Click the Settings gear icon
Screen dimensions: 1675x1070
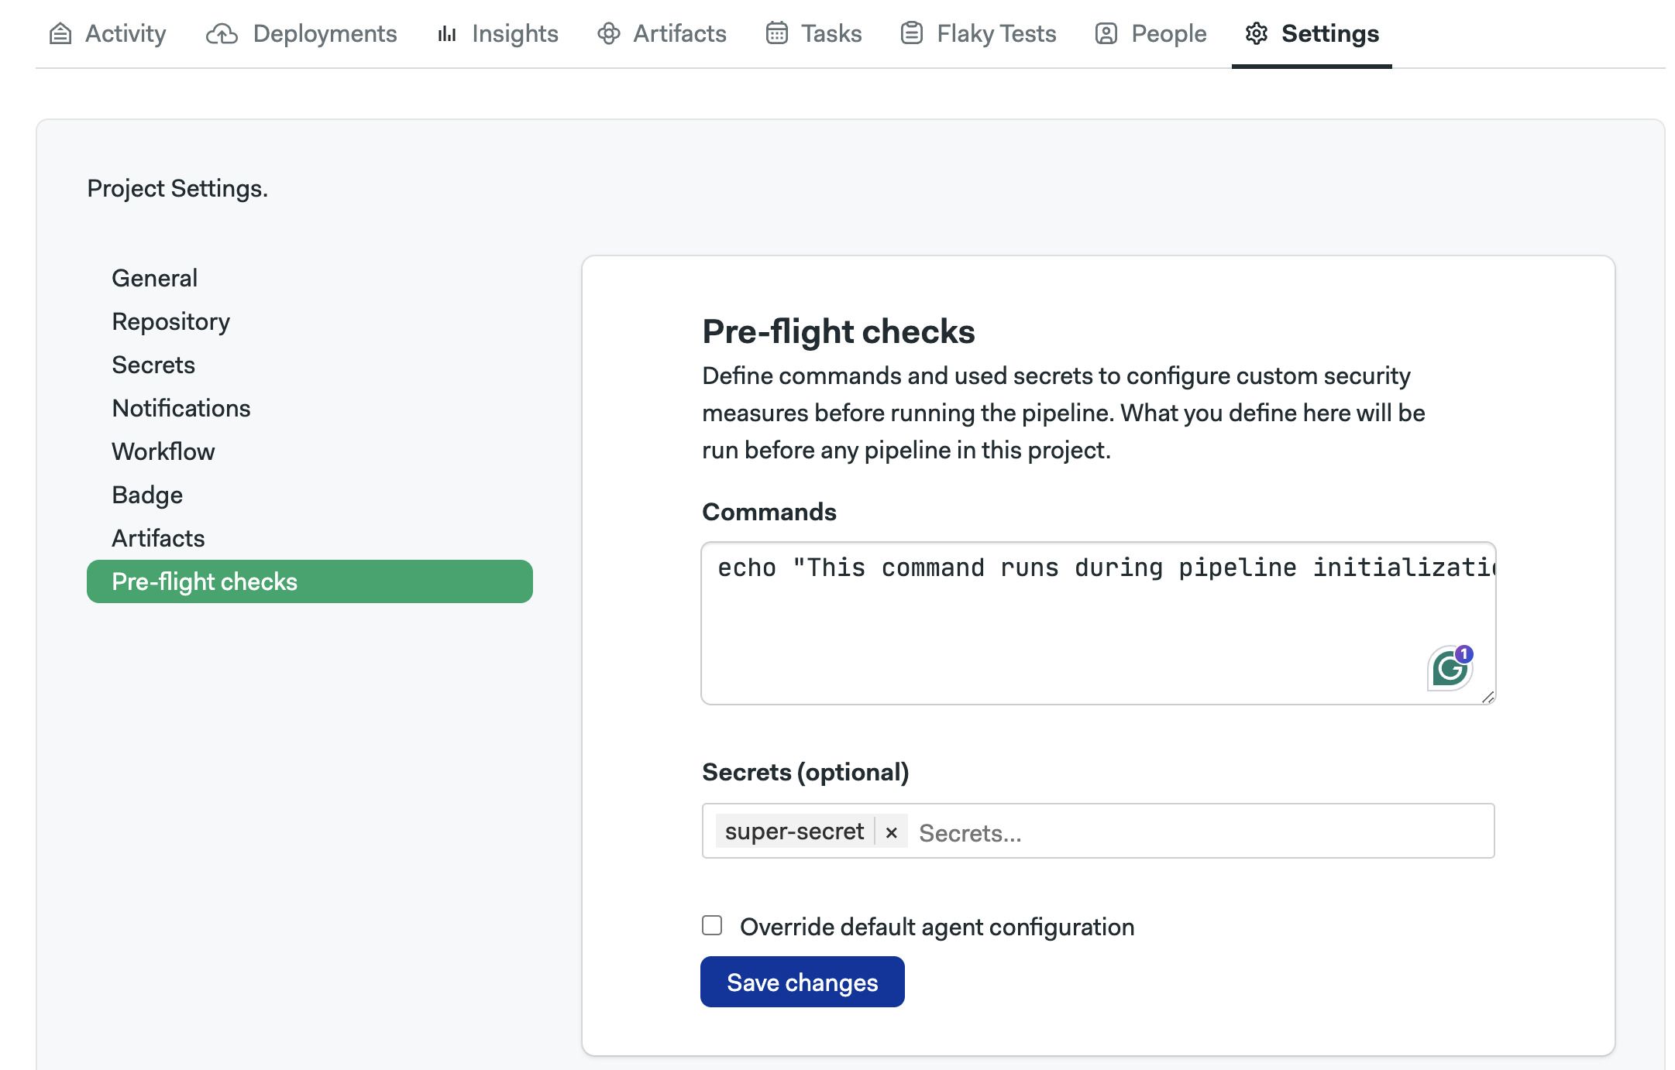[x=1257, y=33]
